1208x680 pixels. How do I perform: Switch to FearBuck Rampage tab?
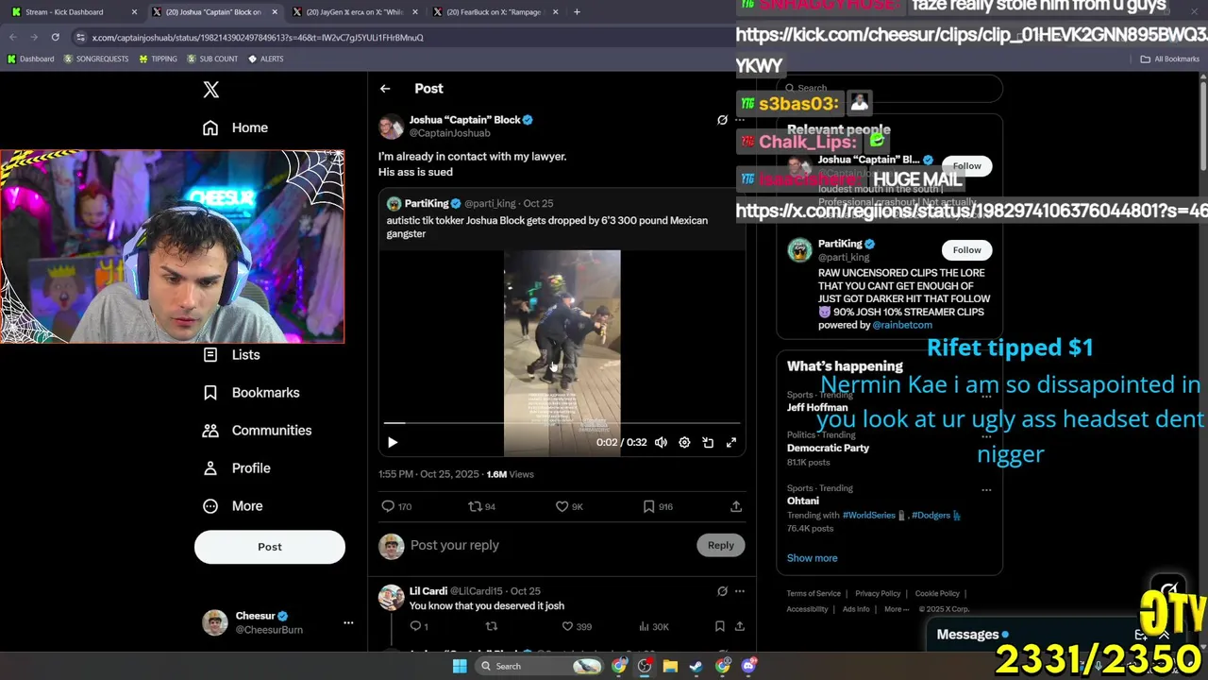pos(494,12)
